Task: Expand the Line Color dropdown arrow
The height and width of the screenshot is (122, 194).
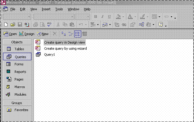Action: point(147,17)
